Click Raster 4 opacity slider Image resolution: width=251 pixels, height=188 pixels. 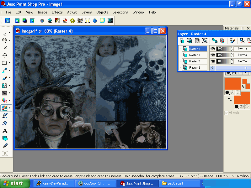pyautogui.click(x=224, y=49)
